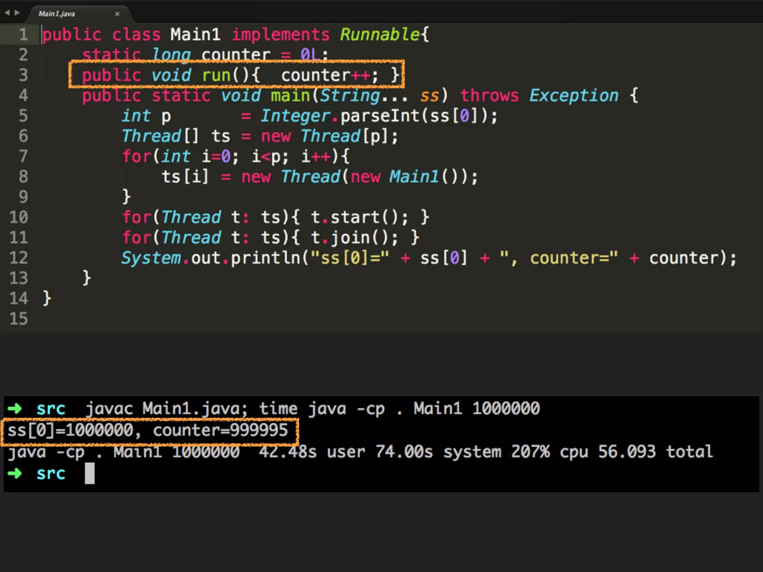Click the terminal cursor block at the prompt
This screenshot has height=572, width=763.
click(90, 473)
